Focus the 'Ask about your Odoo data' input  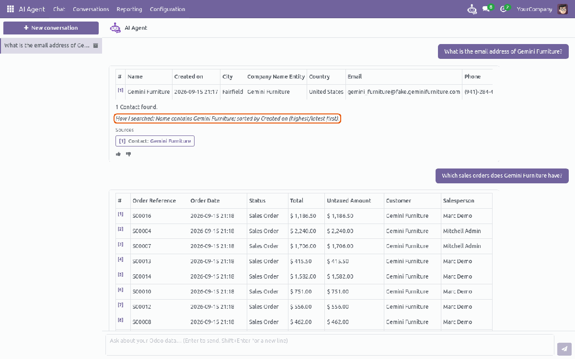click(330, 345)
